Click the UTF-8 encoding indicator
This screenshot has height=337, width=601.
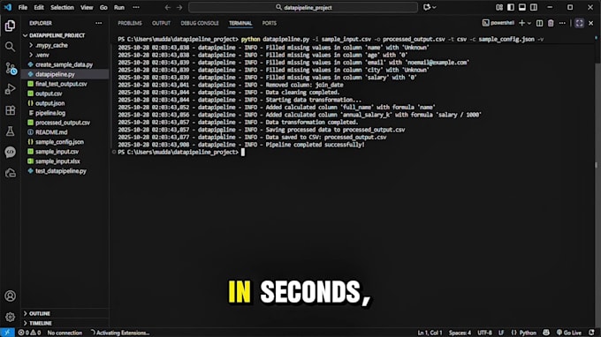[x=484, y=333]
